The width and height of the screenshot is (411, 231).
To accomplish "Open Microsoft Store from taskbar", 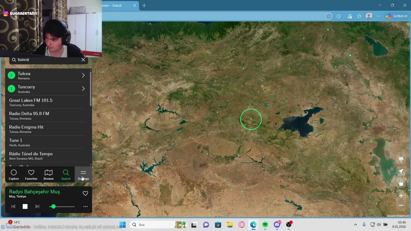I will point(218,225).
